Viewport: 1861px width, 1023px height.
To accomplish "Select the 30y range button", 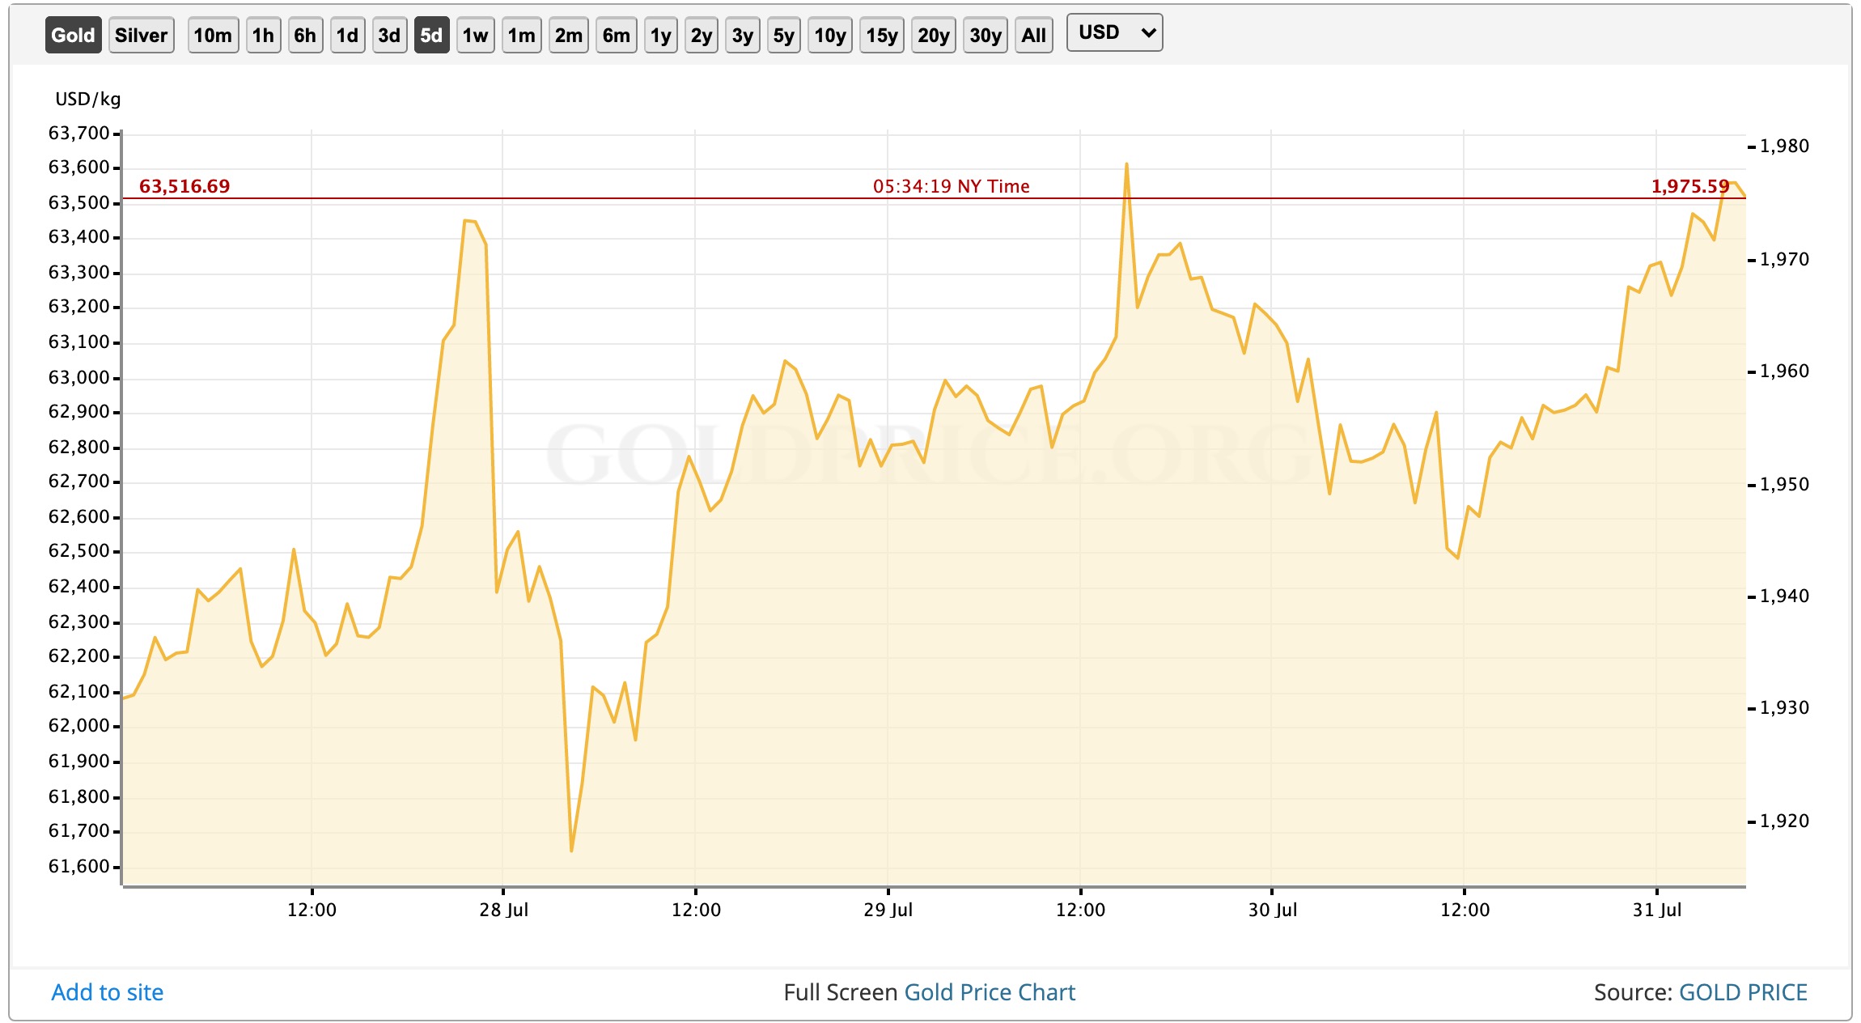I will pyautogui.click(x=985, y=36).
